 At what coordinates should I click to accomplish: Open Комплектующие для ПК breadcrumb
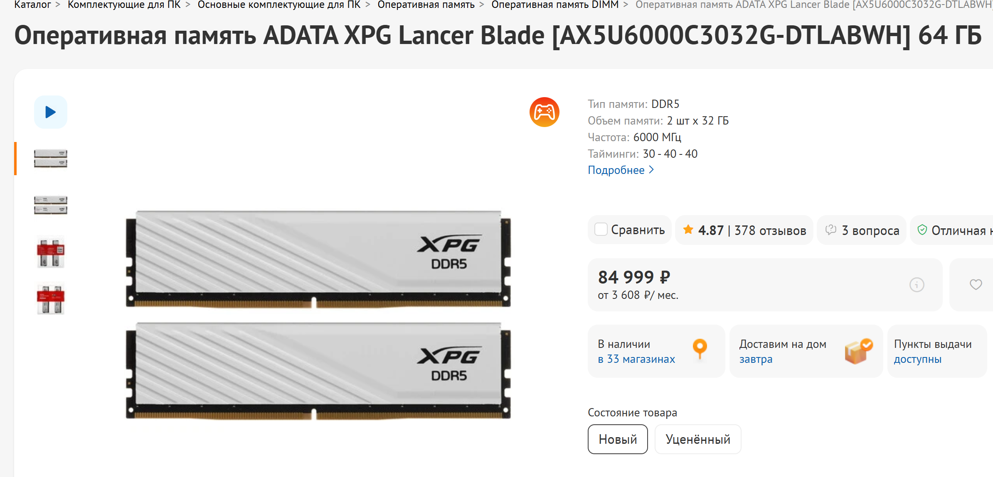point(124,5)
